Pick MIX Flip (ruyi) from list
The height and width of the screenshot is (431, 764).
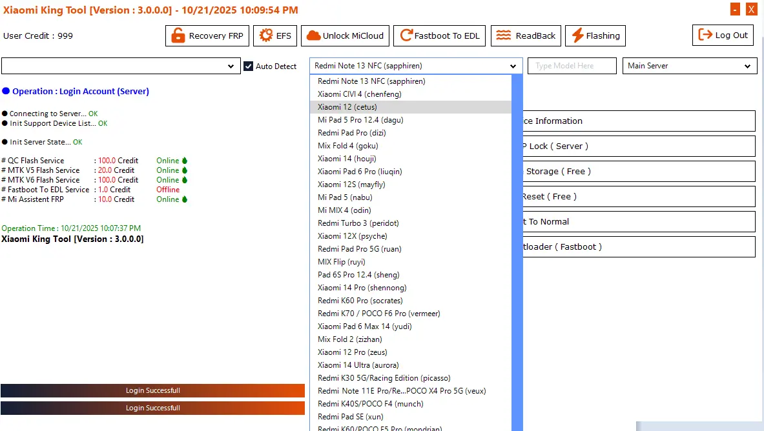411,262
